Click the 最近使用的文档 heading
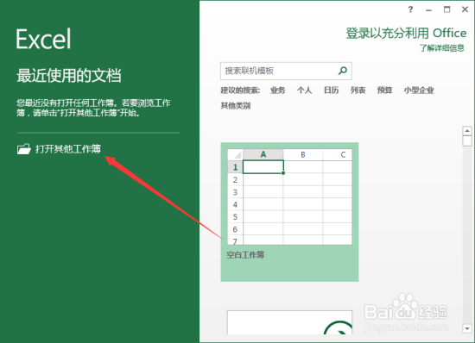This screenshot has height=343, width=475. pyautogui.click(x=69, y=75)
